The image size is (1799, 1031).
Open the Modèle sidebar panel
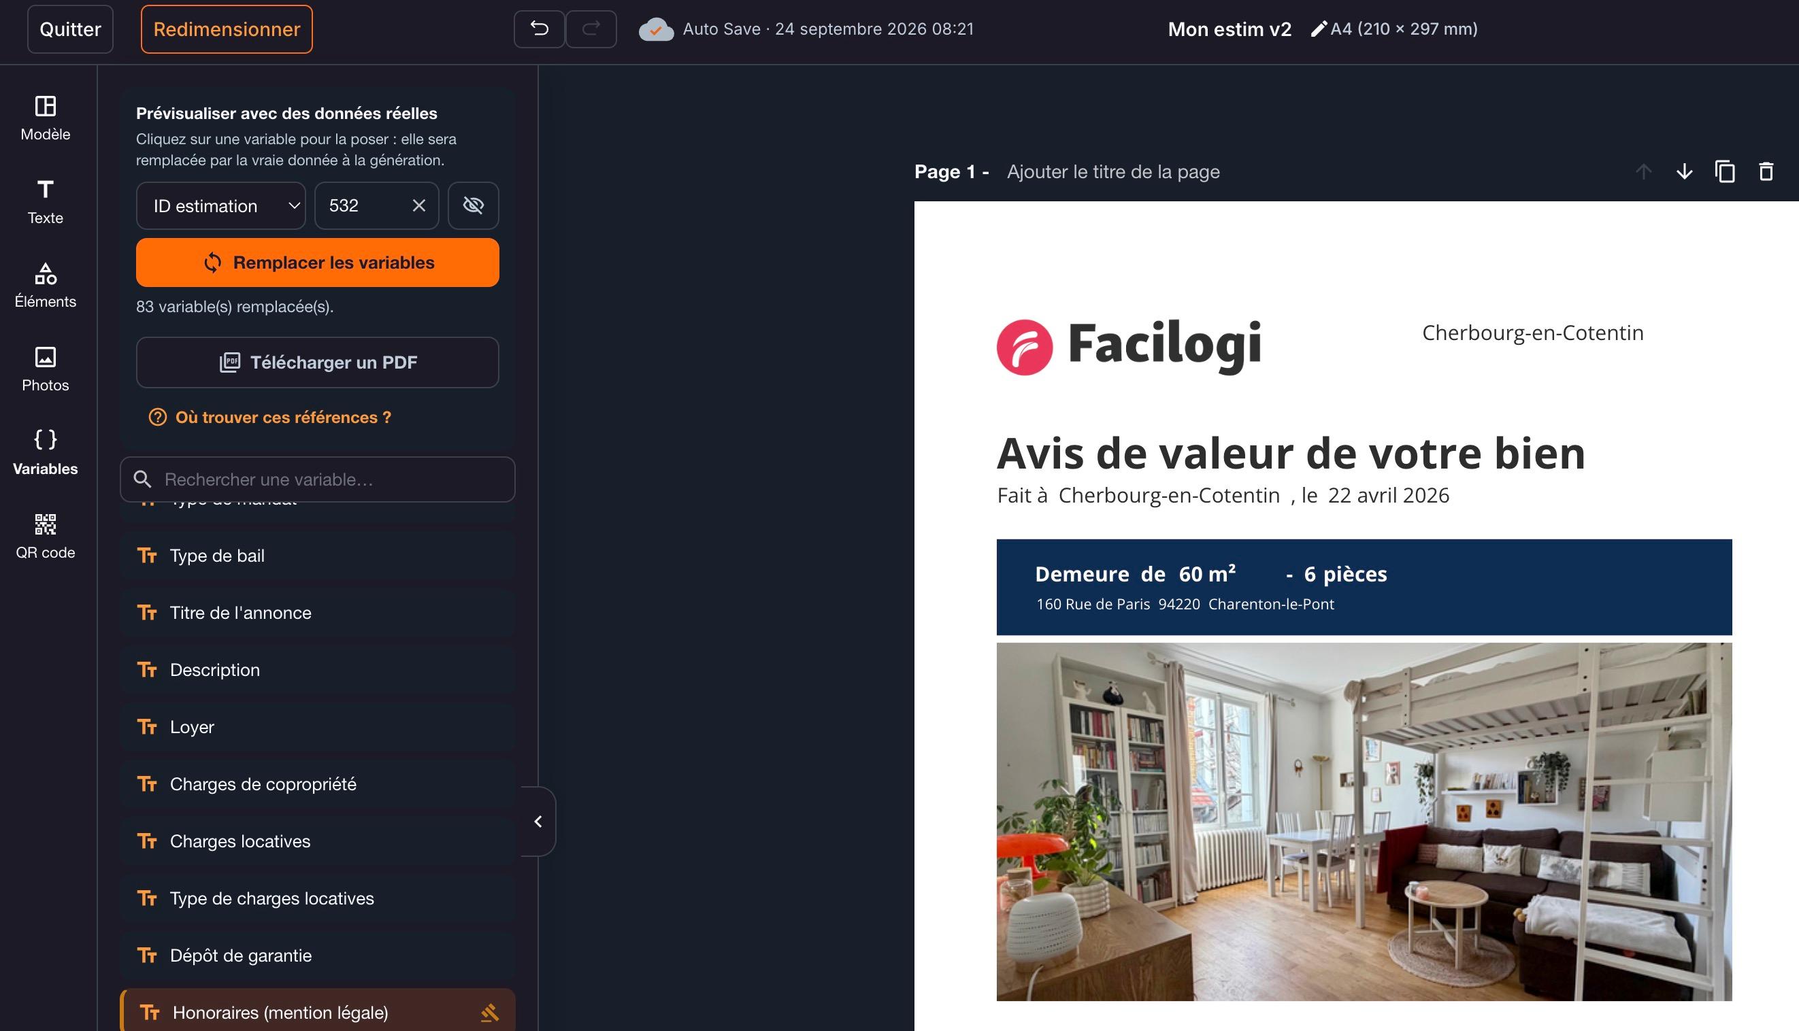pos(46,118)
